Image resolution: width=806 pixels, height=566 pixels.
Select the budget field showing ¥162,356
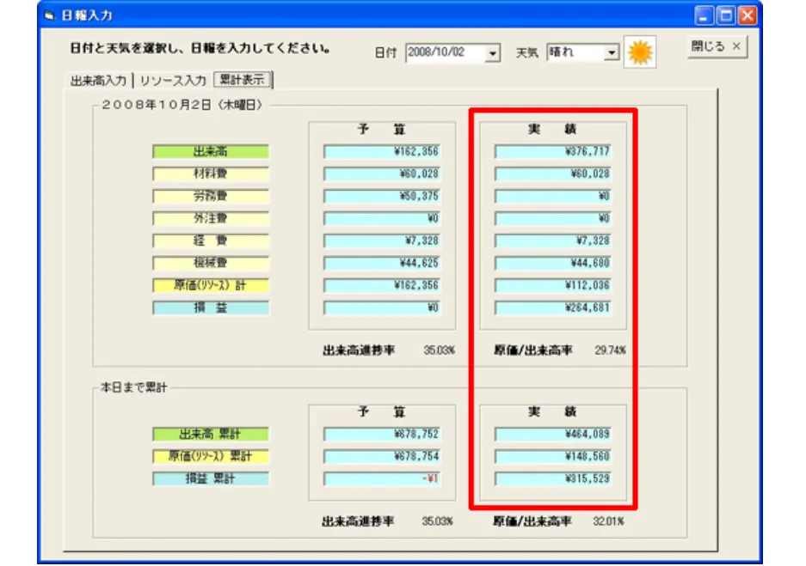tap(381, 152)
